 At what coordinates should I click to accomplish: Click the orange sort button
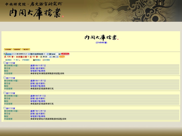(62, 57)
